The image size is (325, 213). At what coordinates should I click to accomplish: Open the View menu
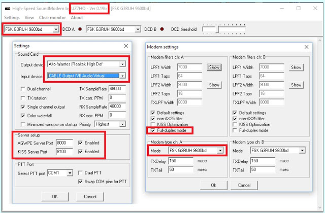click(29, 18)
